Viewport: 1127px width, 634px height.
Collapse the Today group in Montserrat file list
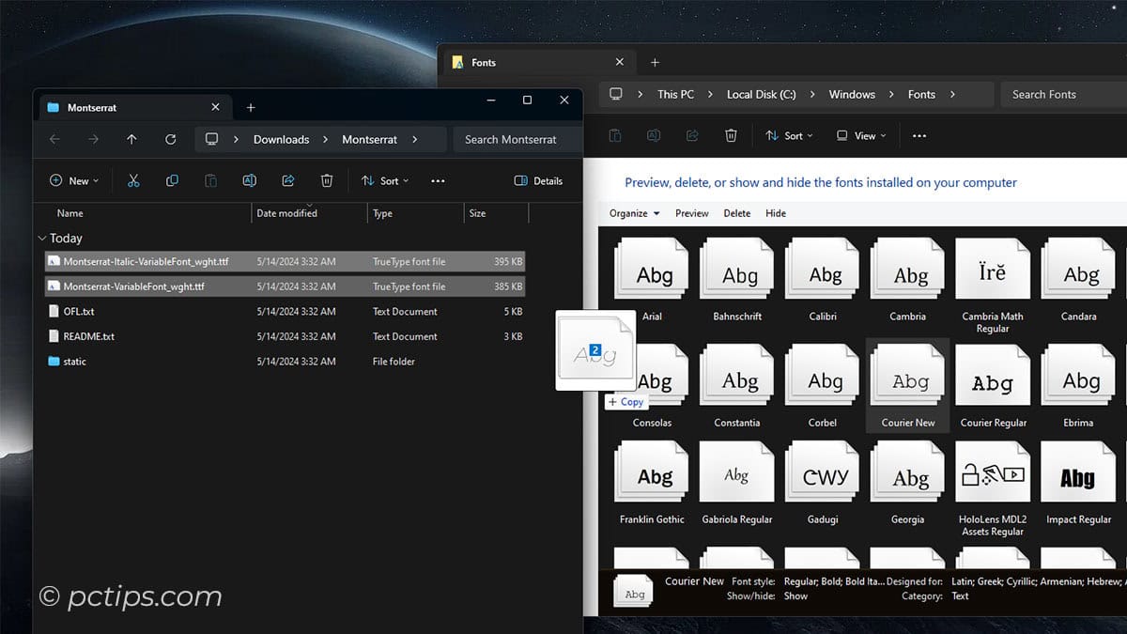pos(42,238)
